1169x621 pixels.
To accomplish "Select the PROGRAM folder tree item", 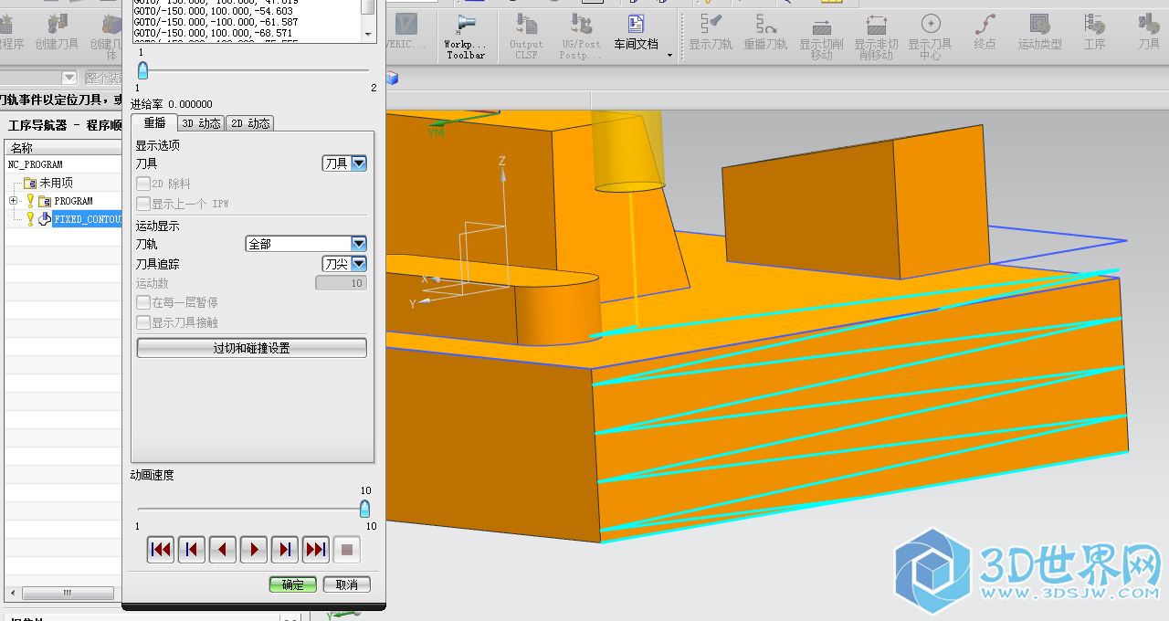I will (73, 201).
